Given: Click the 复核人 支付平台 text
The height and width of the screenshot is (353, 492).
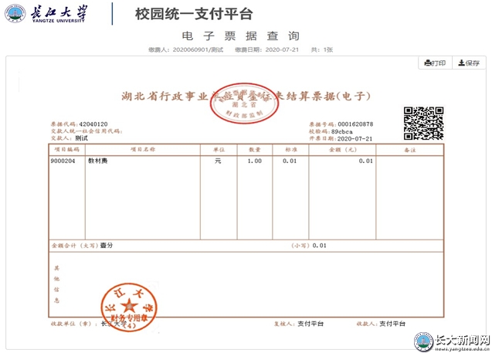Looking at the screenshot, I should pyautogui.click(x=298, y=324).
